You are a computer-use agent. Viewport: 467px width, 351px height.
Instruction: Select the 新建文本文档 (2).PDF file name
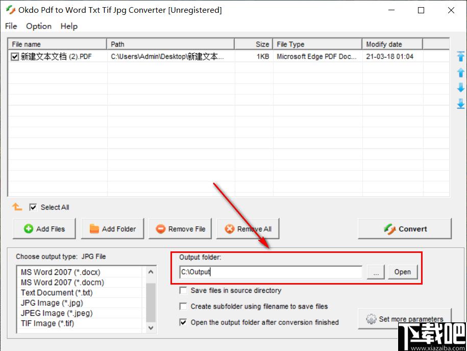coord(56,56)
